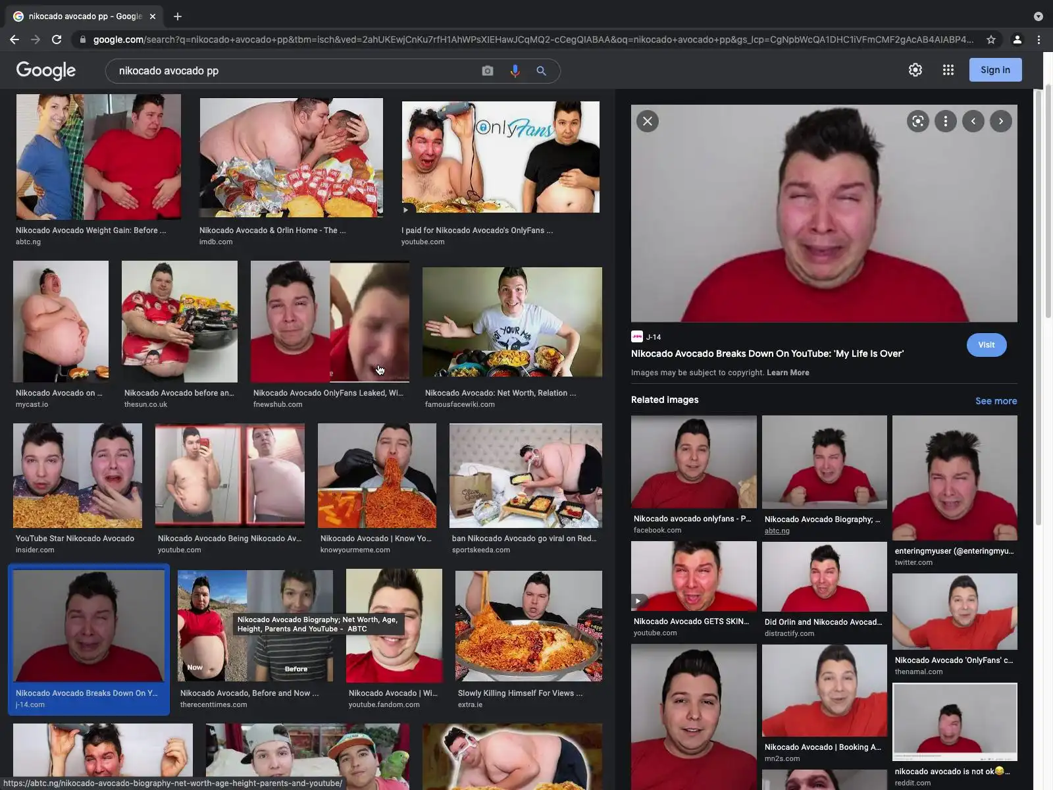Viewport: 1053px width, 790px height.
Task: Click 'Nikocado Avocado, Before and Now' caption
Action: [x=249, y=693]
